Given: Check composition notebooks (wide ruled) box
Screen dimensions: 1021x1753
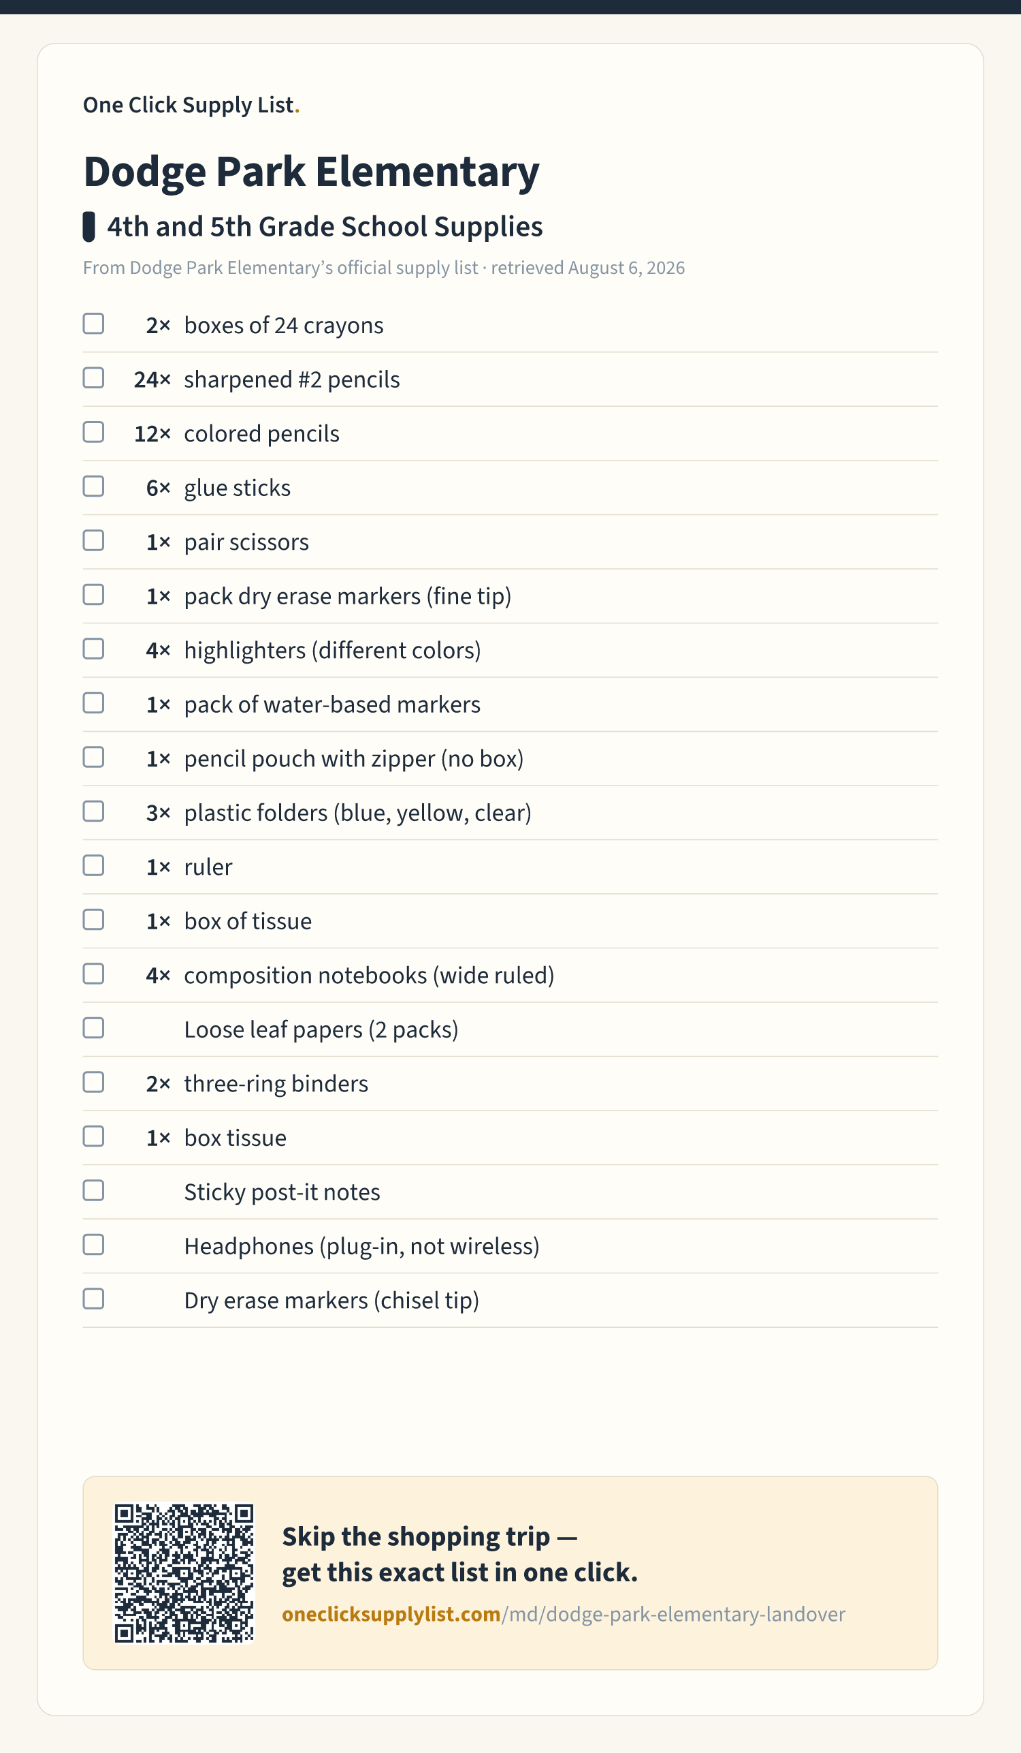Looking at the screenshot, I should pyautogui.click(x=93, y=974).
